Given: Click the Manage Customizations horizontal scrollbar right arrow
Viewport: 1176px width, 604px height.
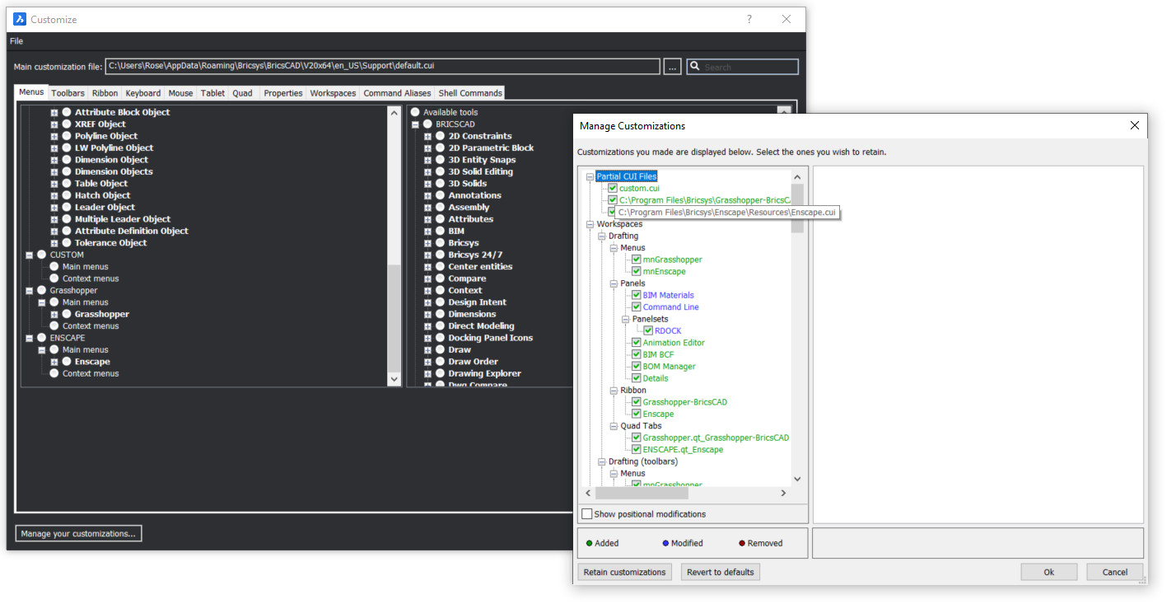Looking at the screenshot, I should (783, 493).
